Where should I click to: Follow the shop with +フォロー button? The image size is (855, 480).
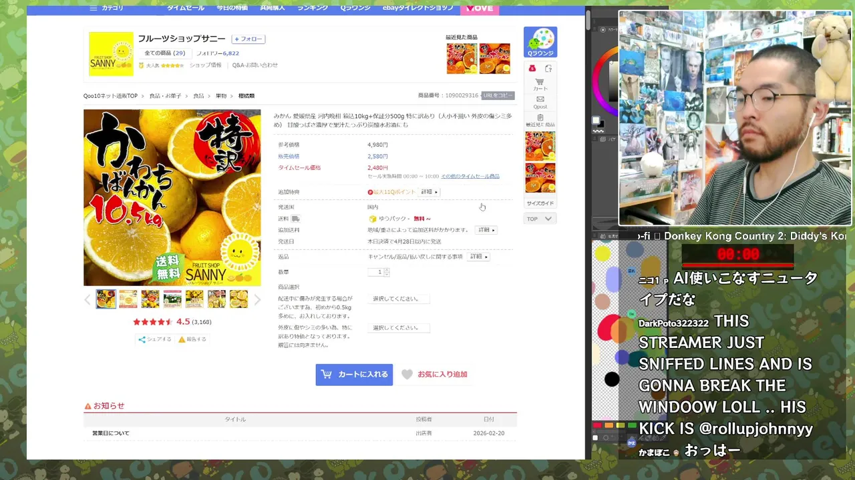tap(248, 39)
